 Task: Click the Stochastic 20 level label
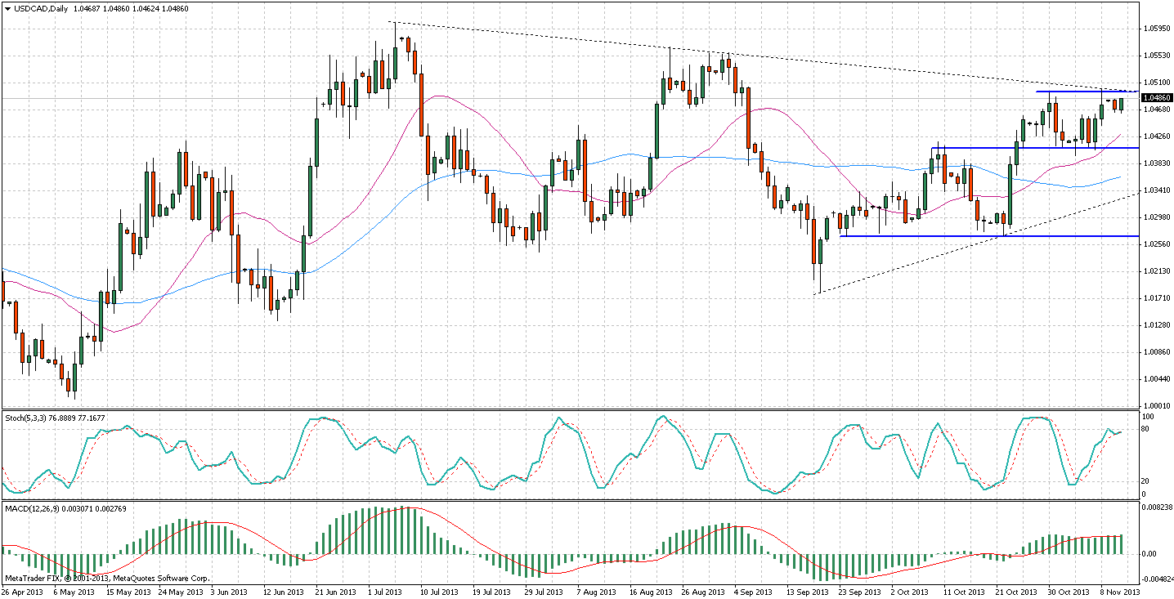(x=1147, y=481)
